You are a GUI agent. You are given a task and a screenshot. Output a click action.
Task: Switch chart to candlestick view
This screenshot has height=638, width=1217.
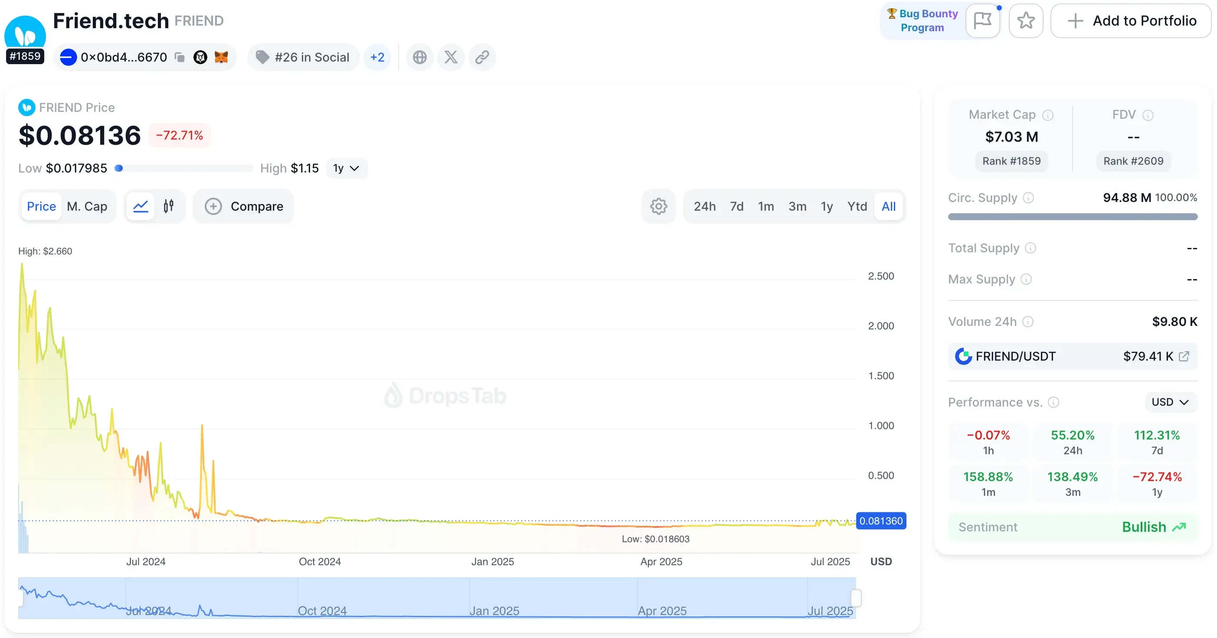point(169,206)
